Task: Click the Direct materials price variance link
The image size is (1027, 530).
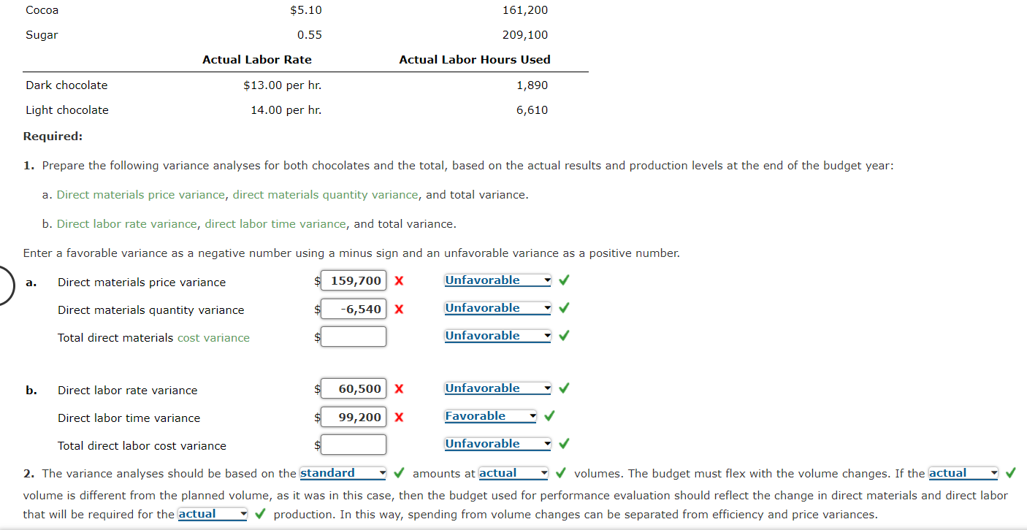Action: coord(140,194)
